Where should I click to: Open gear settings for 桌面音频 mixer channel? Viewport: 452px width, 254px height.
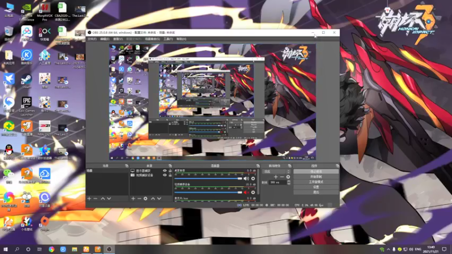pos(253,178)
